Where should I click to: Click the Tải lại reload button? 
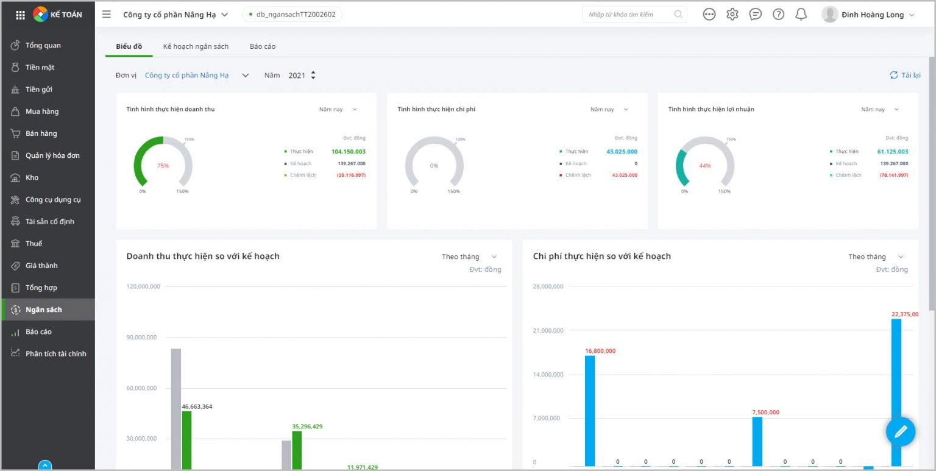click(x=905, y=75)
